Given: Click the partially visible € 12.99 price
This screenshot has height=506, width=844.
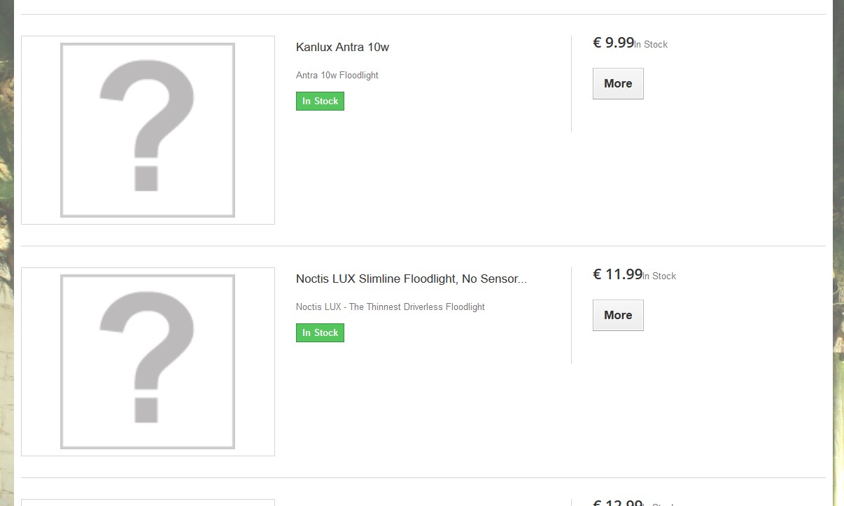Looking at the screenshot, I should click(617, 503).
